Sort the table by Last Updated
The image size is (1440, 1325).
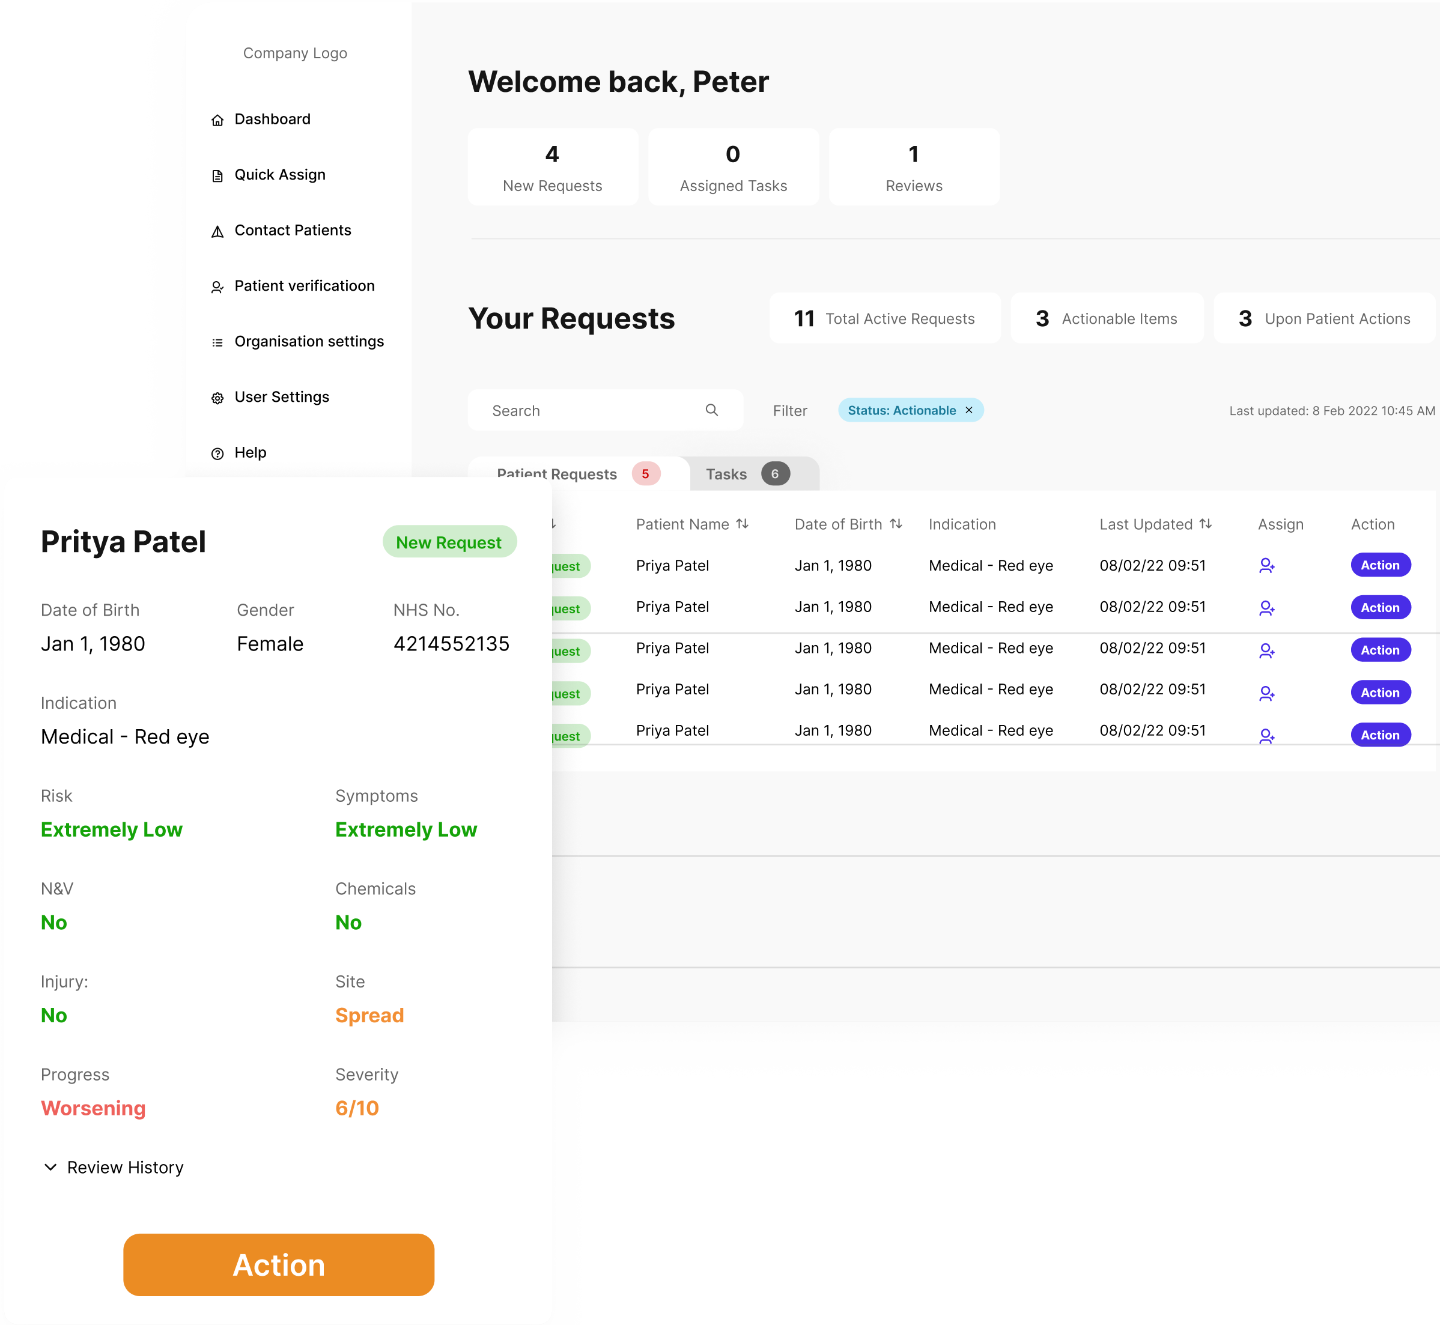coord(1206,524)
